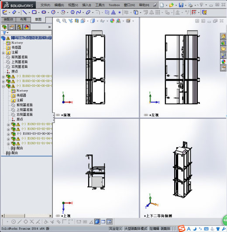This screenshot has height=232, width=227.
Task: Switch to the 装配体 tab
Action: 8,19
